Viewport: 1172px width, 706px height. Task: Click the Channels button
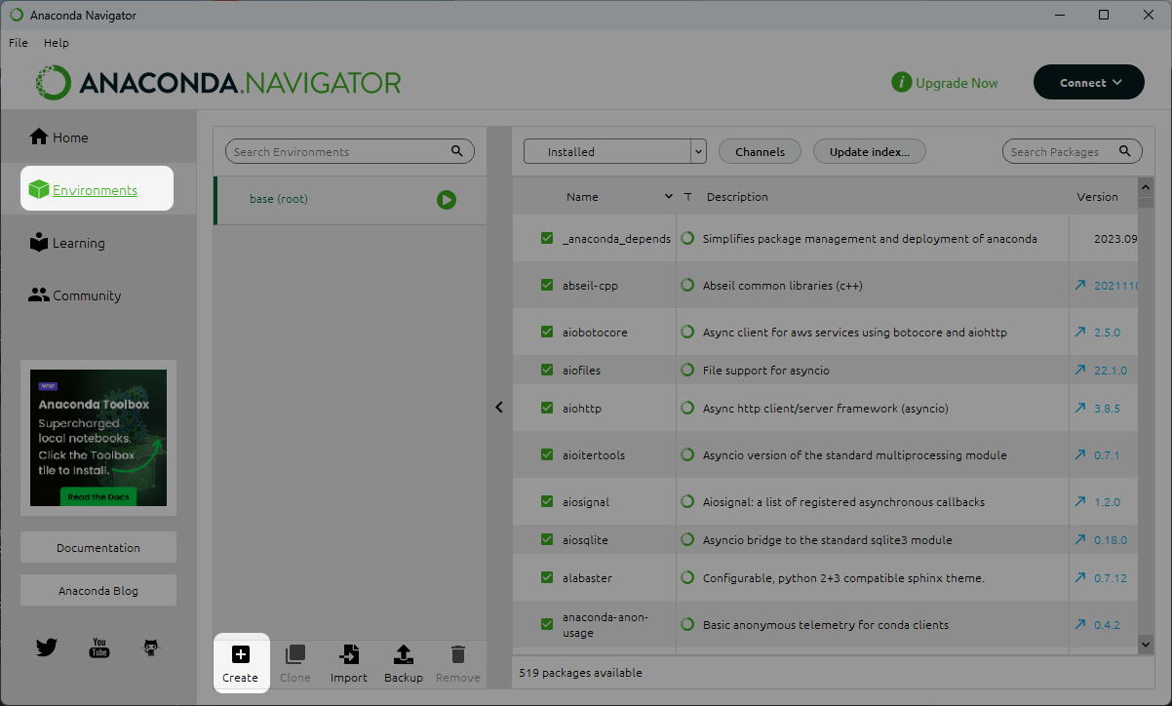(760, 151)
